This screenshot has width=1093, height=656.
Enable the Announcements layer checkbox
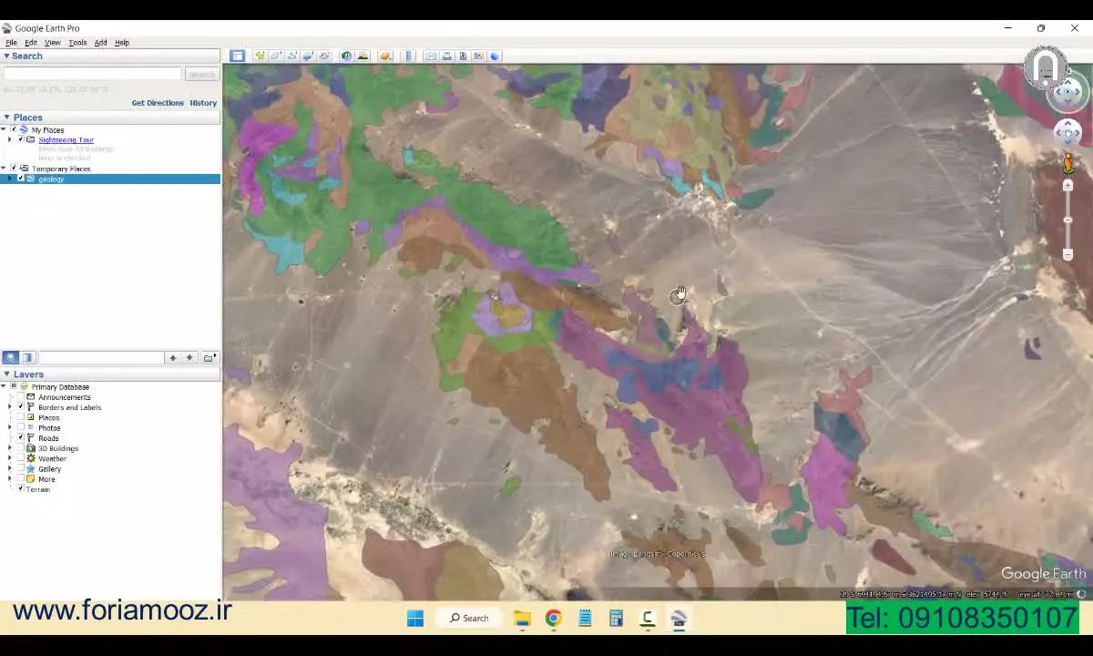[x=21, y=397]
